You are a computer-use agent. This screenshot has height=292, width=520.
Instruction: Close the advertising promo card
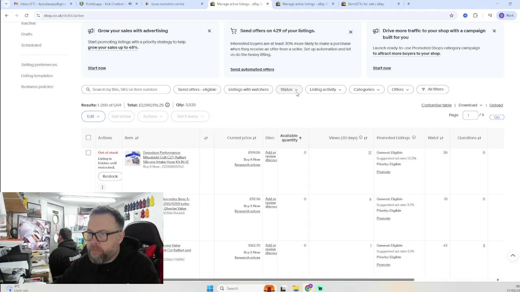pyautogui.click(x=209, y=31)
